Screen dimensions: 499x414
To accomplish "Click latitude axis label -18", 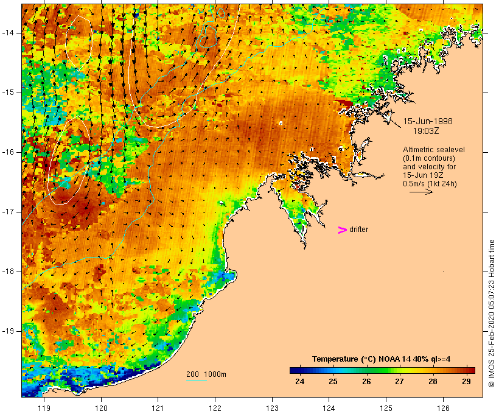I will pos(8,272).
